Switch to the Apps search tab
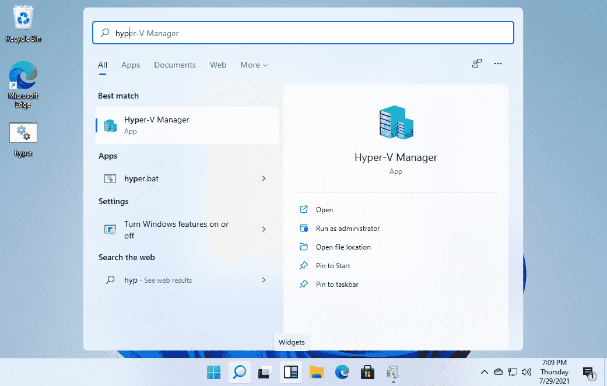 131,65
